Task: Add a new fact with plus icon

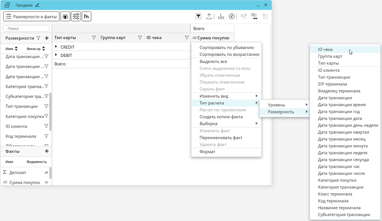Action: 47,152
